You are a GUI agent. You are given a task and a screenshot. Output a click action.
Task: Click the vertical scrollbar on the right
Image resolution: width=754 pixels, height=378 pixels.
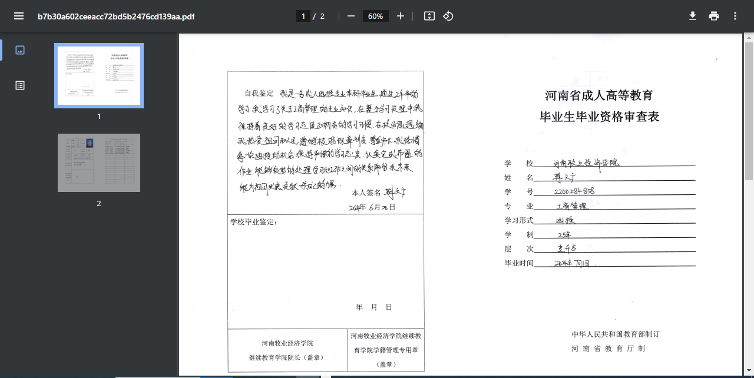[x=749, y=111]
